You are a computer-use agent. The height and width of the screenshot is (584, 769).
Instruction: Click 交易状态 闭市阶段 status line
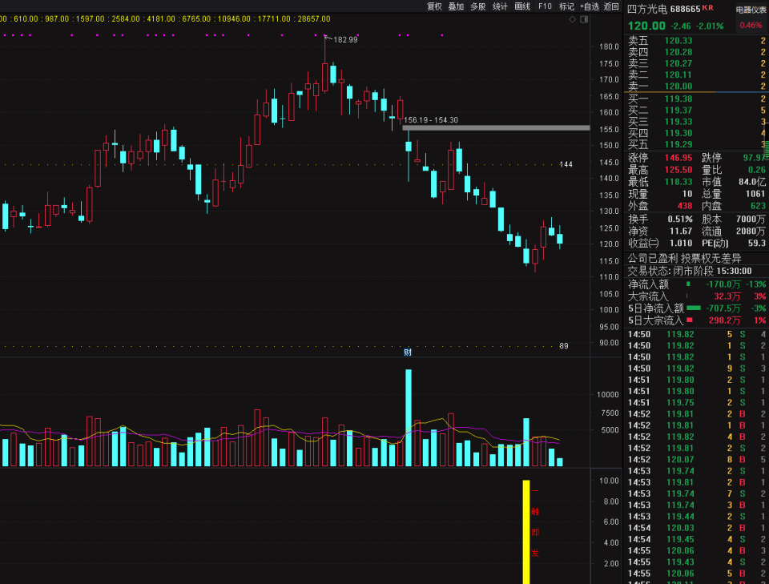tap(690, 271)
